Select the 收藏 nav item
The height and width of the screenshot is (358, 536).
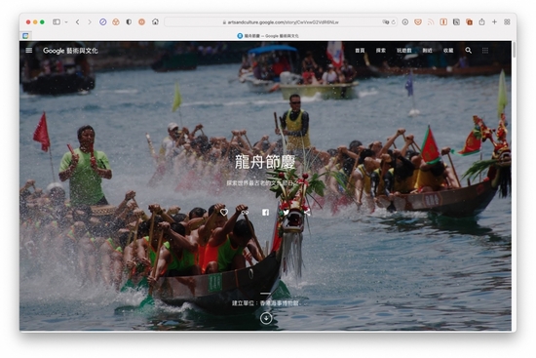pos(448,51)
